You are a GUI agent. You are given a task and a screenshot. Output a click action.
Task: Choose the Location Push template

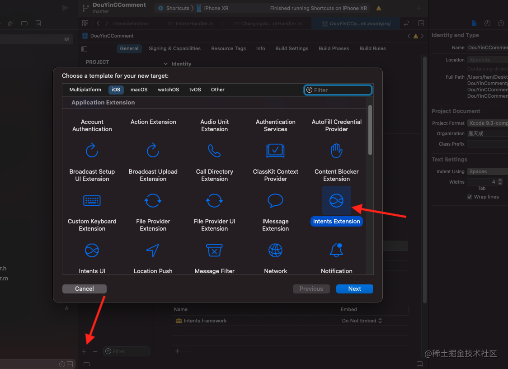click(153, 258)
